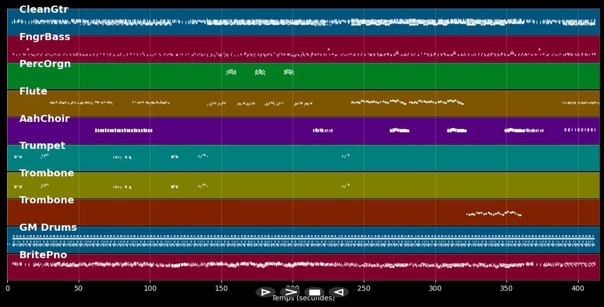This screenshot has width=604, height=307.
Task: Click the 400 seconds tick label
Action: click(578, 289)
